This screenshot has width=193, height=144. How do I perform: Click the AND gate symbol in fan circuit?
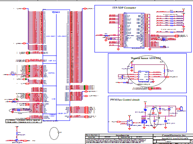coord(130,123)
